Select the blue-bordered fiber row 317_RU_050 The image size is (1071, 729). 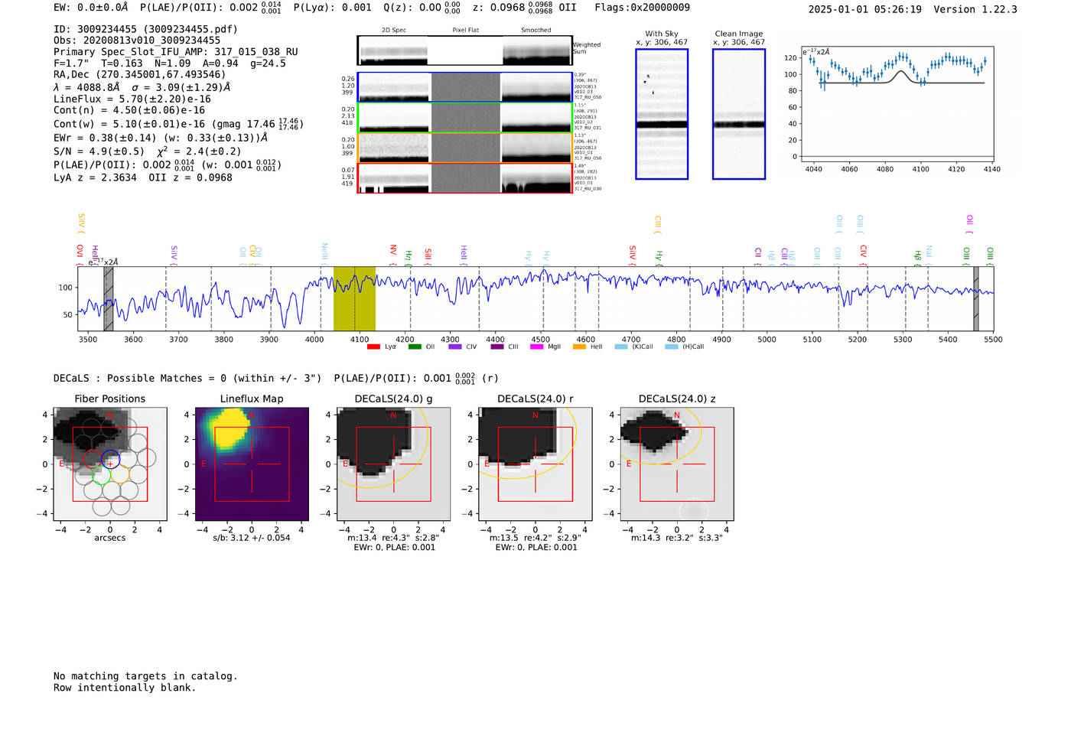[464, 87]
